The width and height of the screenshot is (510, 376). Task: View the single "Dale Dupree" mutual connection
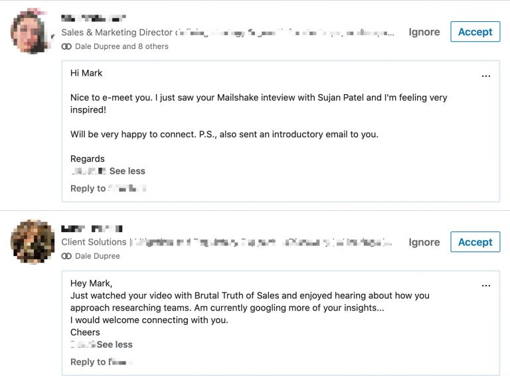[x=98, y=256]
